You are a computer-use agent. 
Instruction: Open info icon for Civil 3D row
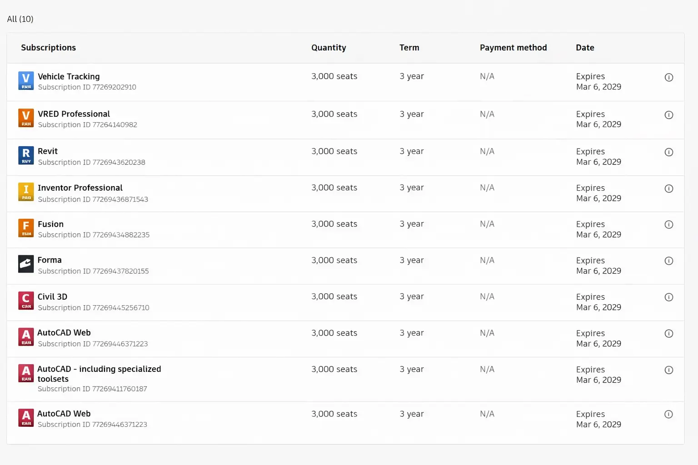[x=669, y=297]
